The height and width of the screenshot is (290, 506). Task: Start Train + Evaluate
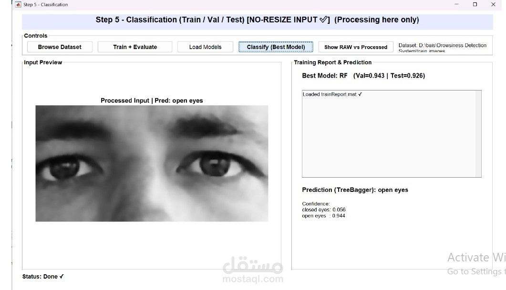pyautogui.click(x=135, y=47)
